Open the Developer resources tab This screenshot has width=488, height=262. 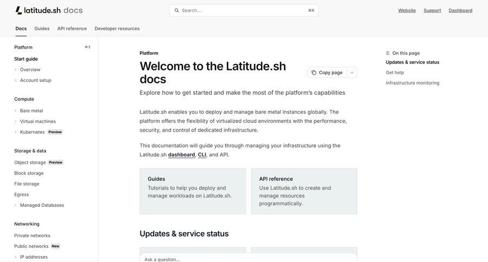tap(117, 29)
